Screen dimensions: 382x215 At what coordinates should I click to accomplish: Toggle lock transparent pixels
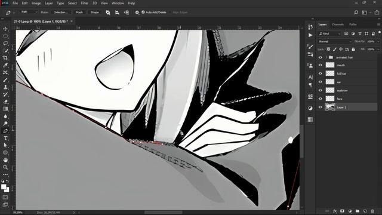tap(328, 49)
